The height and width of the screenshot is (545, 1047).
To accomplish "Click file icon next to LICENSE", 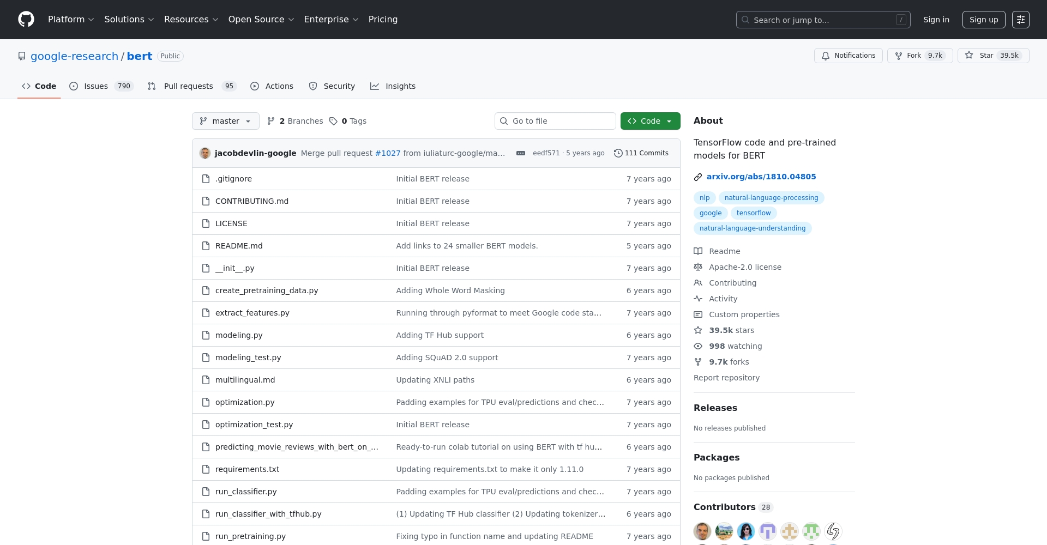I will [x=206, y=223].
